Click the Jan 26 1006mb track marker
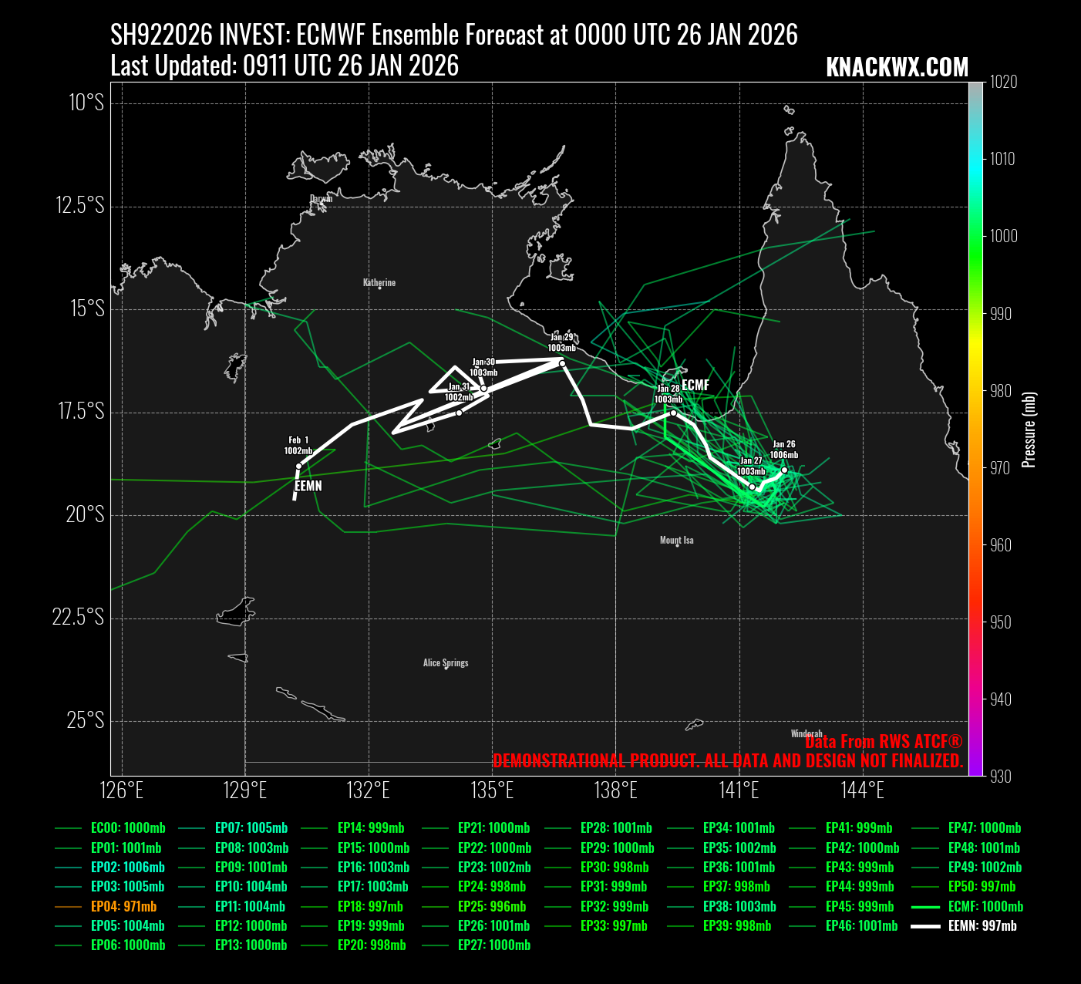 [784, 470]
